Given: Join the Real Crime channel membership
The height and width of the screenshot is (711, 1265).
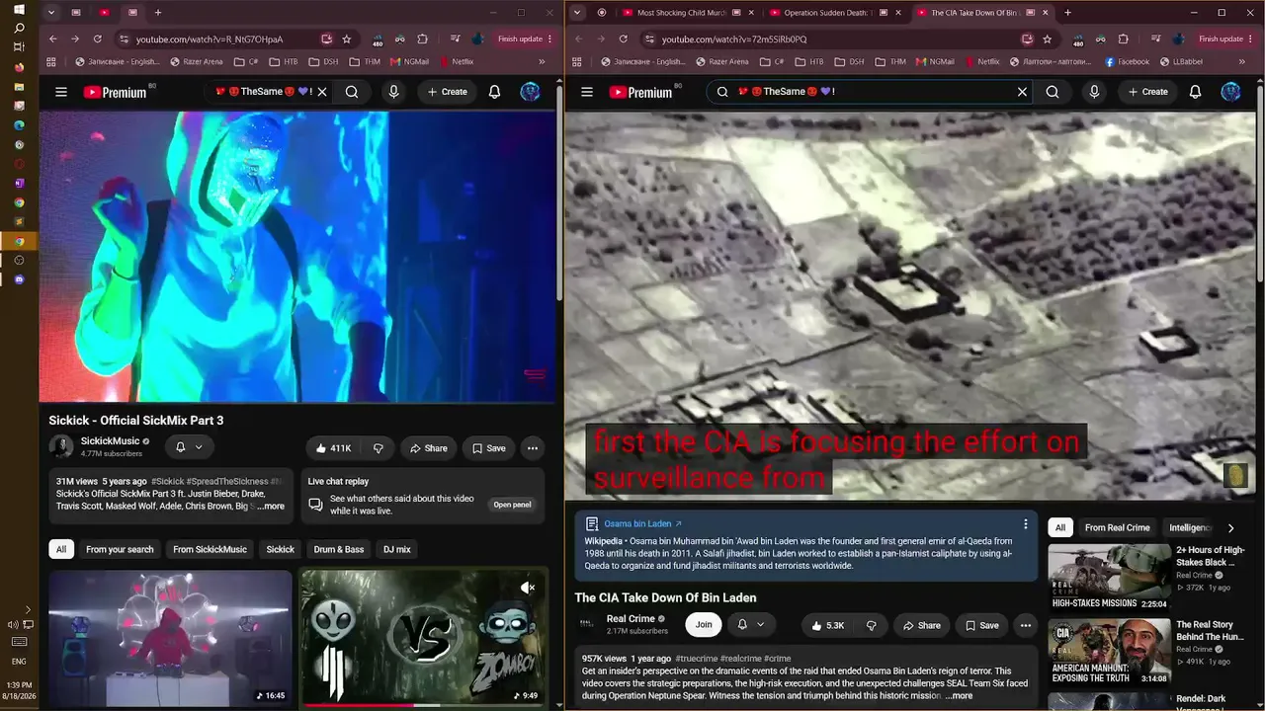Looking at the screenshot, I should point(704,625).
